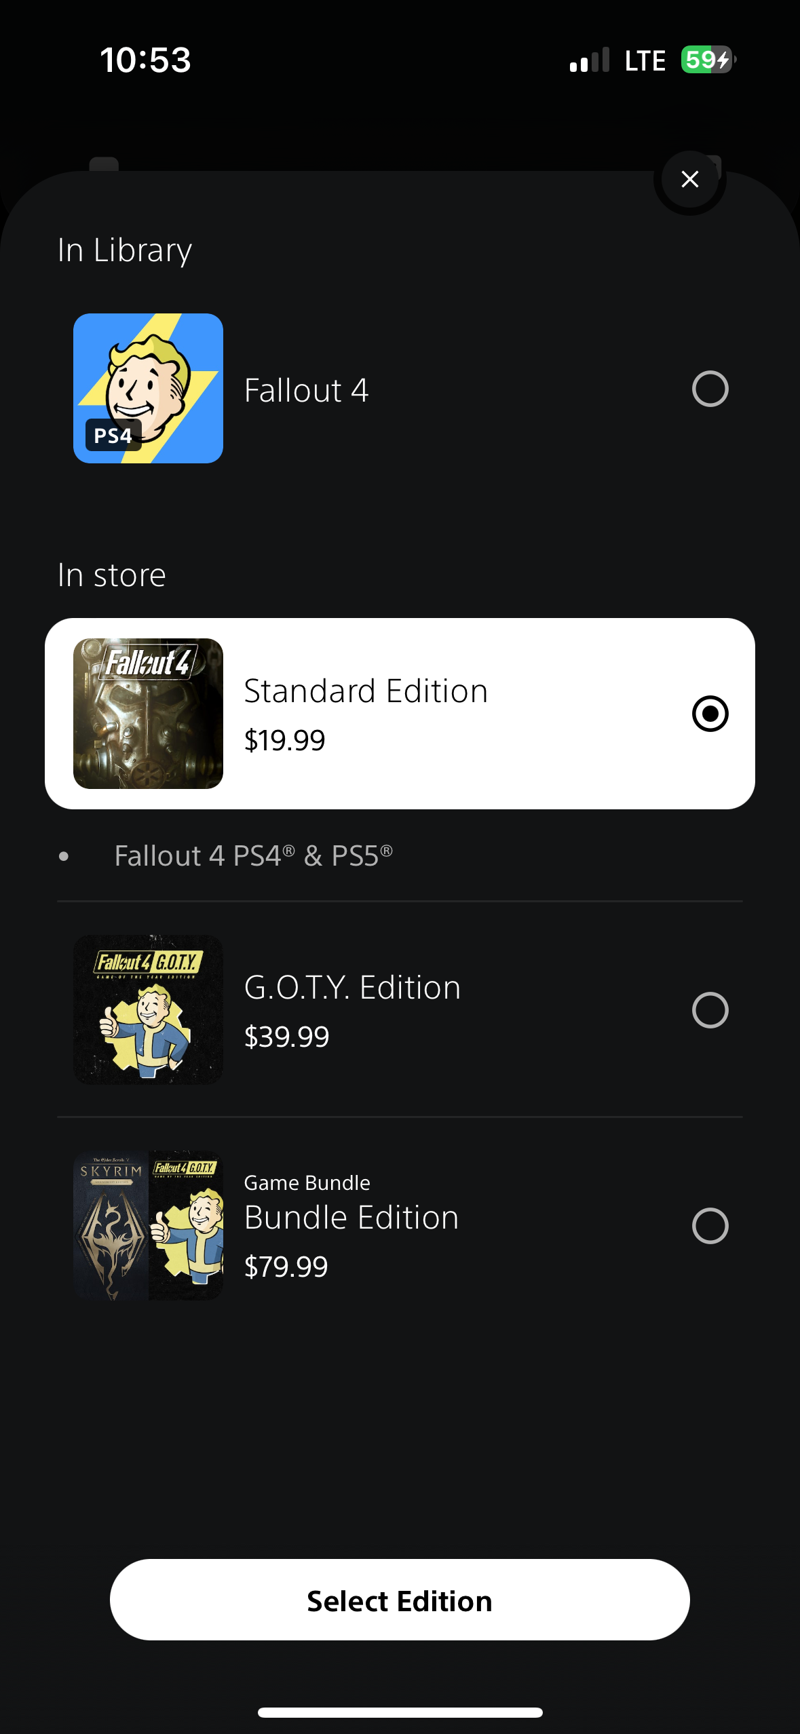Deselect the Standard Edition radio button
Viewport: 800px width, 1734px height.
tap(710, 712)
